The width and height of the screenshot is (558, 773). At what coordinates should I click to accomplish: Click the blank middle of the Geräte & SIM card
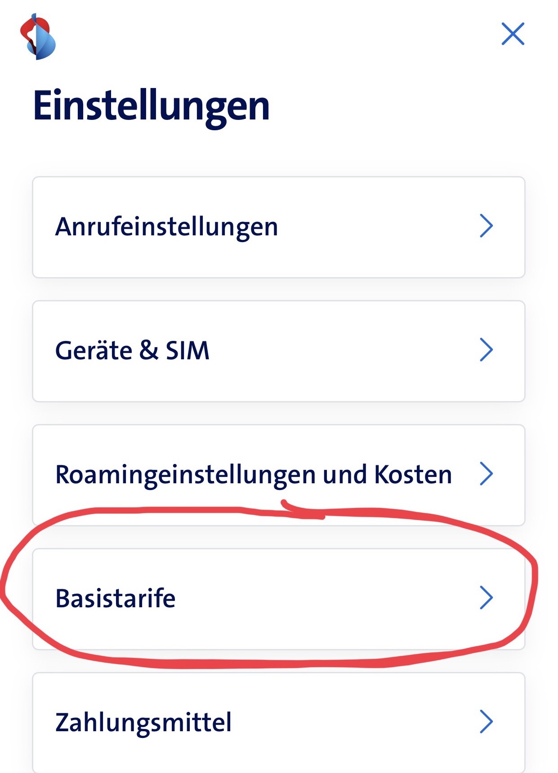coord(342,351)
